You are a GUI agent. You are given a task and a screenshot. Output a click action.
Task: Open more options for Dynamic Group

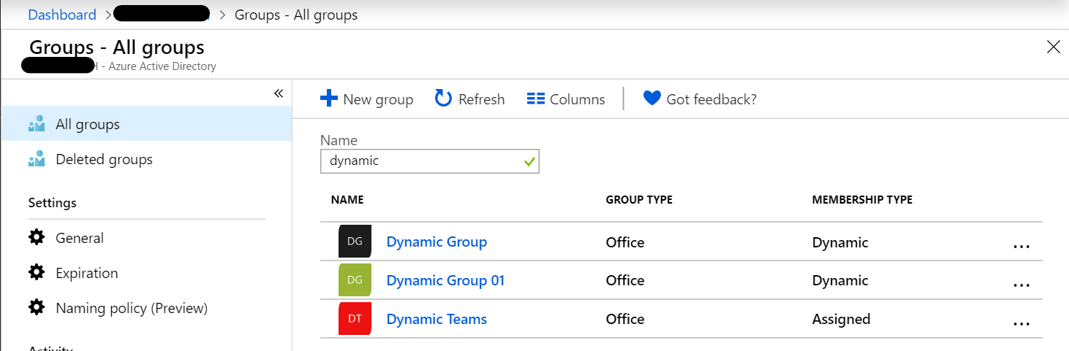(x=1021, y=246)
